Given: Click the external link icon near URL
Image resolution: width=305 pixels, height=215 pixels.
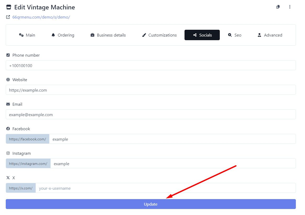Looking at the screenshot, I should [8, 17].
